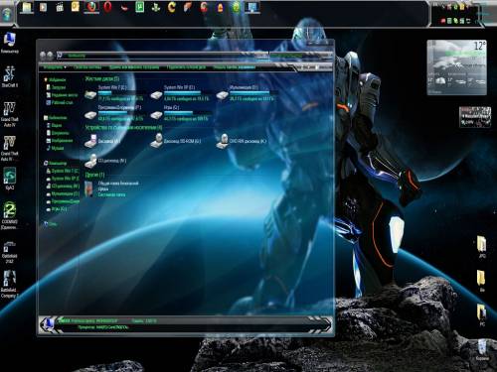Select the Игры (G:) hard drive
This screenshot has width=497, height=372.
[179, 113]
